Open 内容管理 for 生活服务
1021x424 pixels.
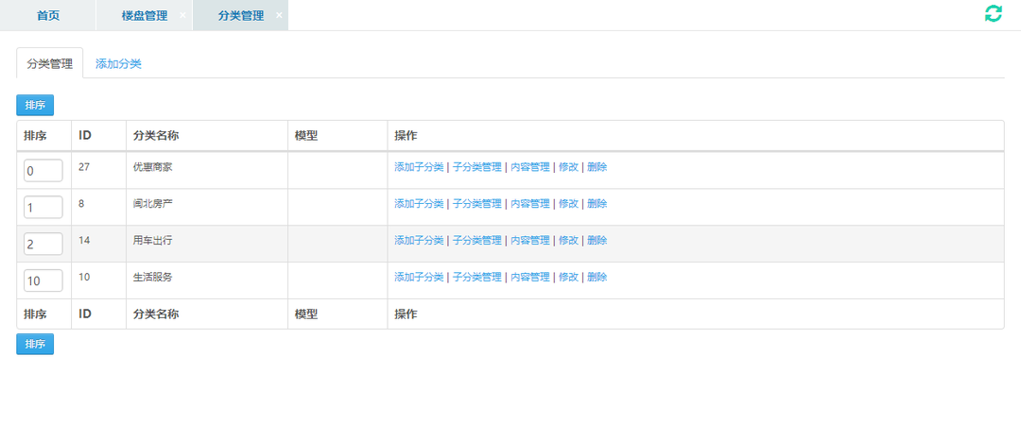click(530, 277)
